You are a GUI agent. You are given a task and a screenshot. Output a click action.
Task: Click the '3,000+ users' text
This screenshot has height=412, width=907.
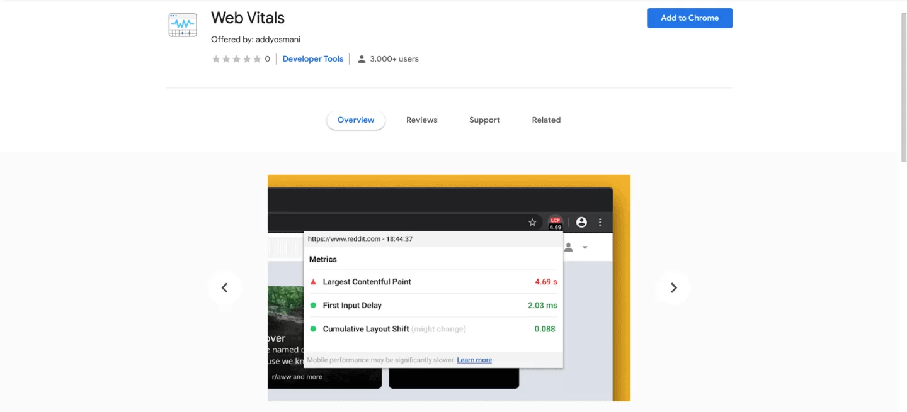click(x=394, y=59)
